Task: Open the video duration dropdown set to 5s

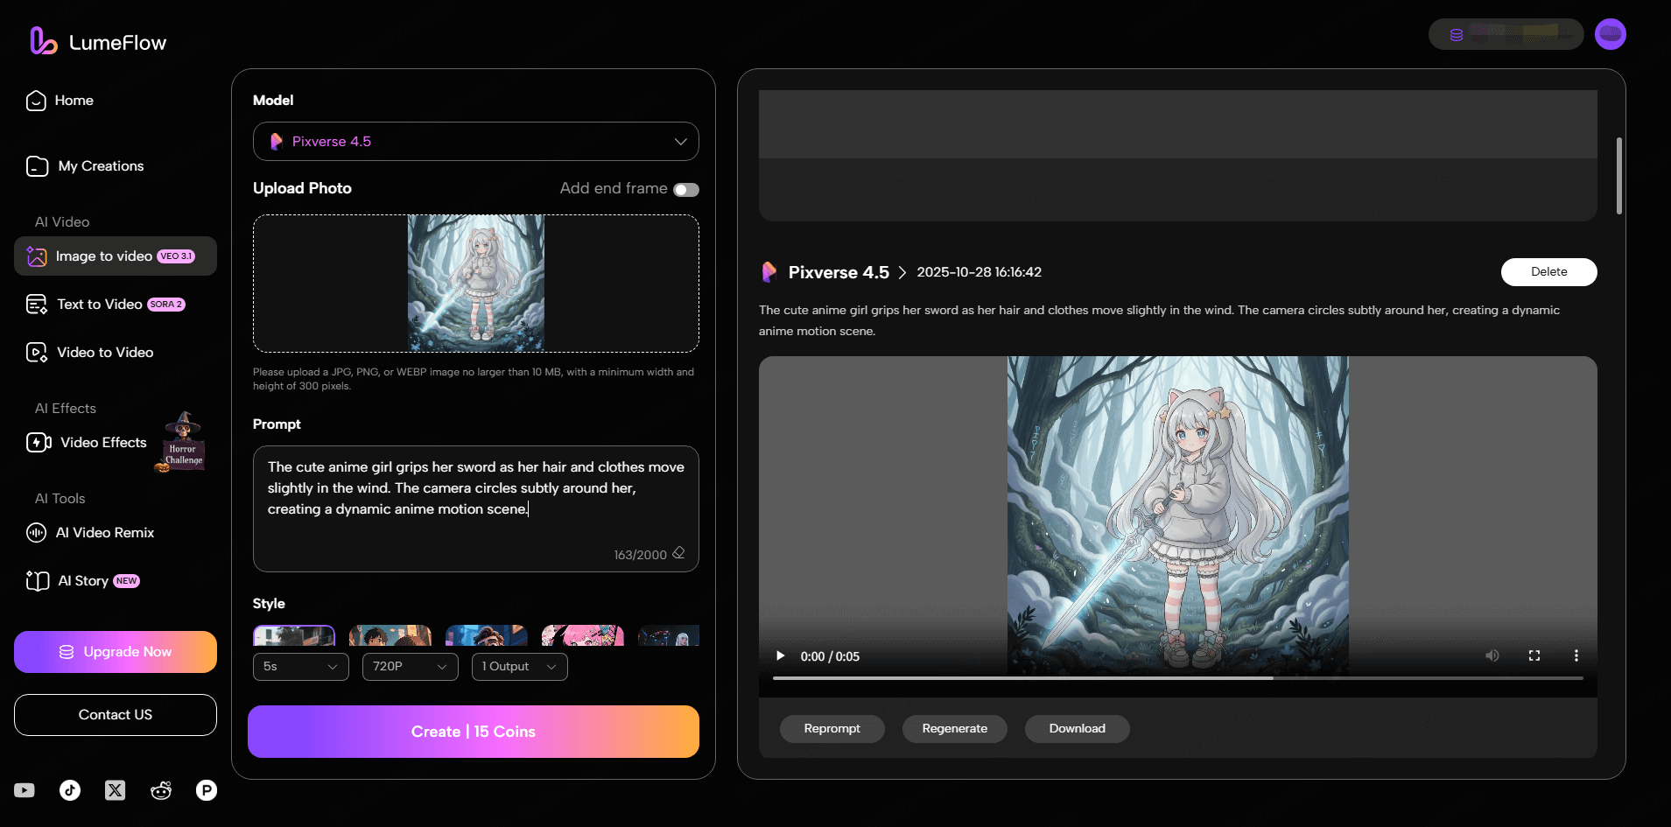Action: pyautogui.click(x=300, y=666)
